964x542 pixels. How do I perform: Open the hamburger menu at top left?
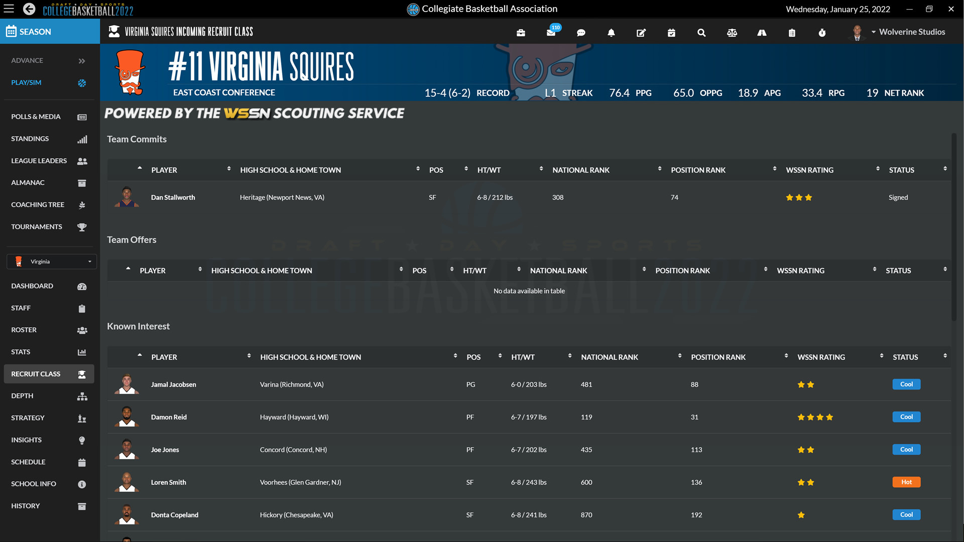click(x=9, y=9)
